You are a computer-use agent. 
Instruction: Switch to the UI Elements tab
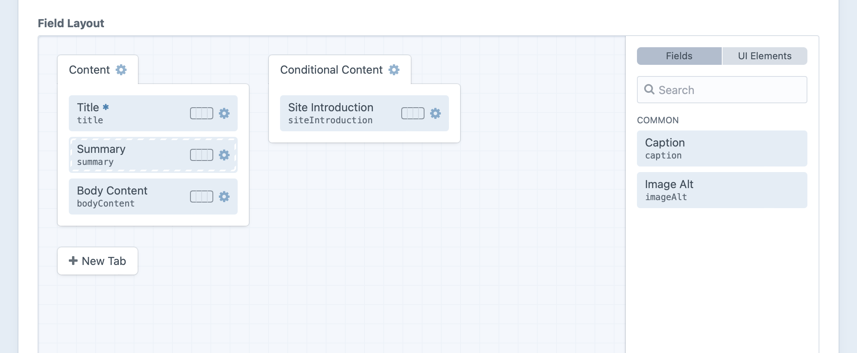[765, 56]
